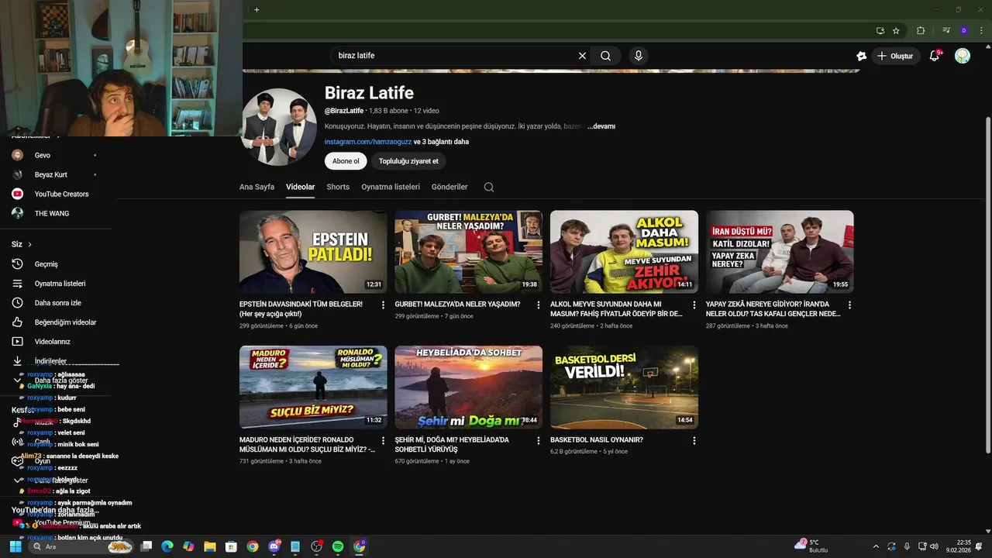Open the Chrome three-dot menu
The width and height of the screenshot is (992, 558).
[980, 31]
